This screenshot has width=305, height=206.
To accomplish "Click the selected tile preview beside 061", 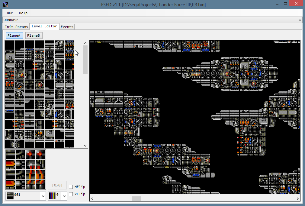I will pyautogui.click(x=10, y=196).
